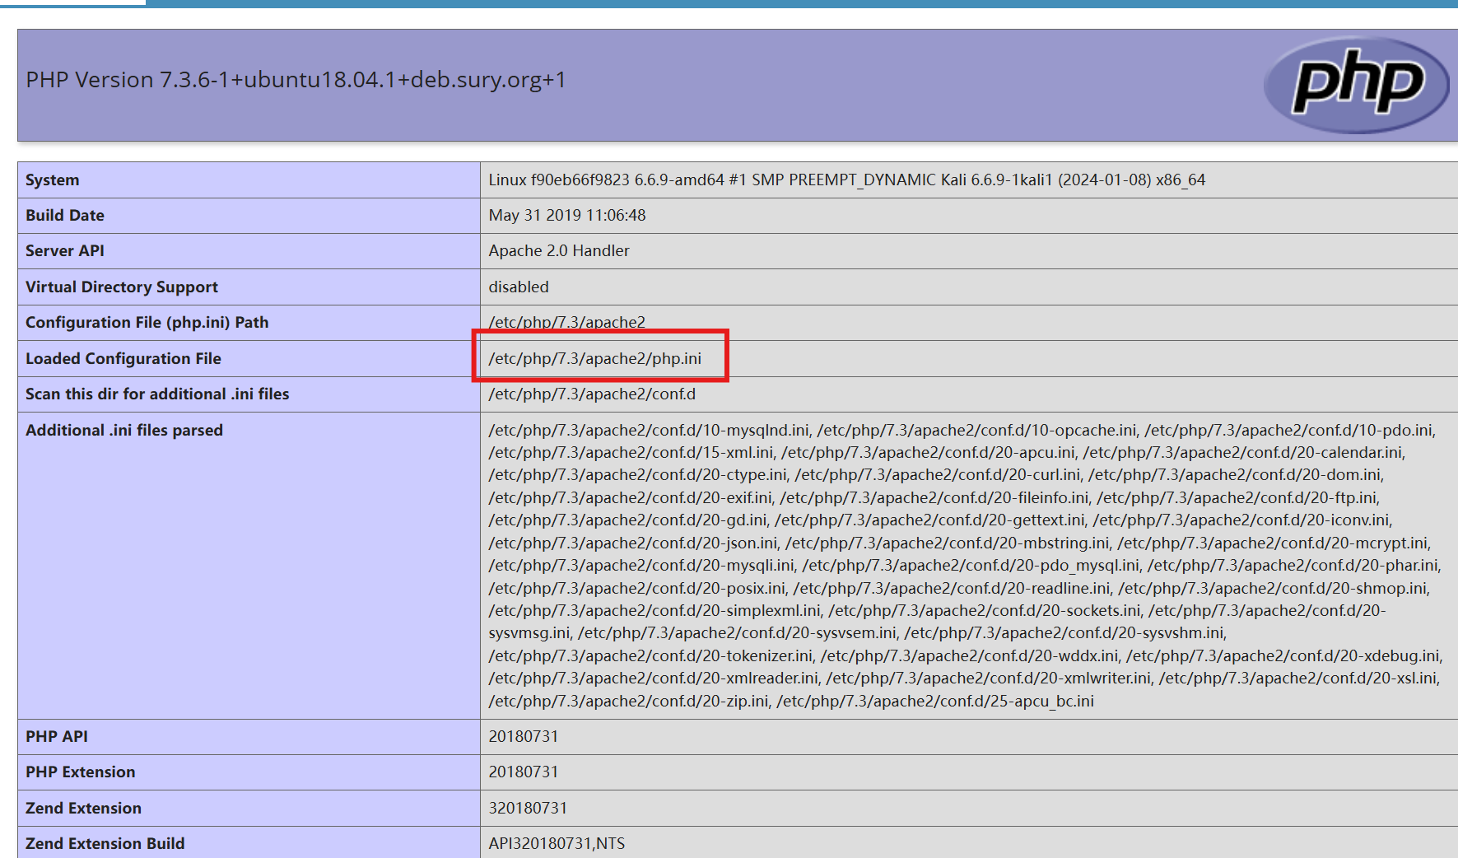Click the highlighted /etc/php/7.3/apache2/php.ini path
Screen dimensions: 1458x858
click(594, 358)
